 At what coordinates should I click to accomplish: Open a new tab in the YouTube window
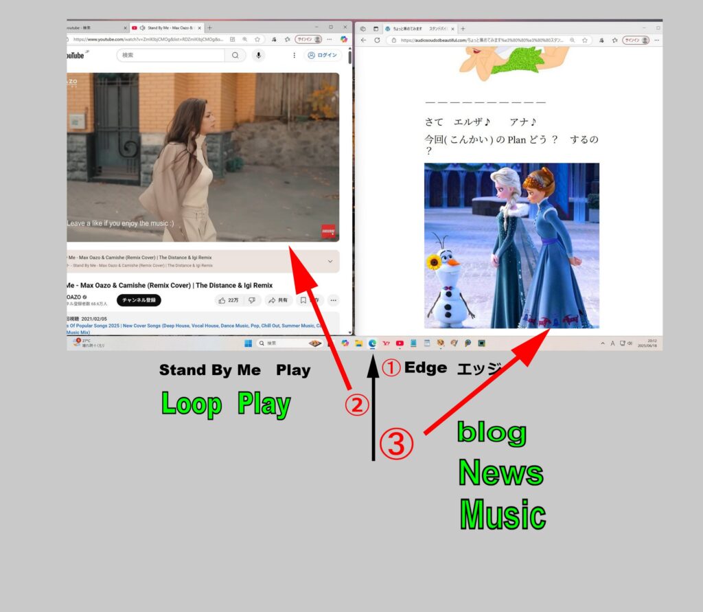209,27
